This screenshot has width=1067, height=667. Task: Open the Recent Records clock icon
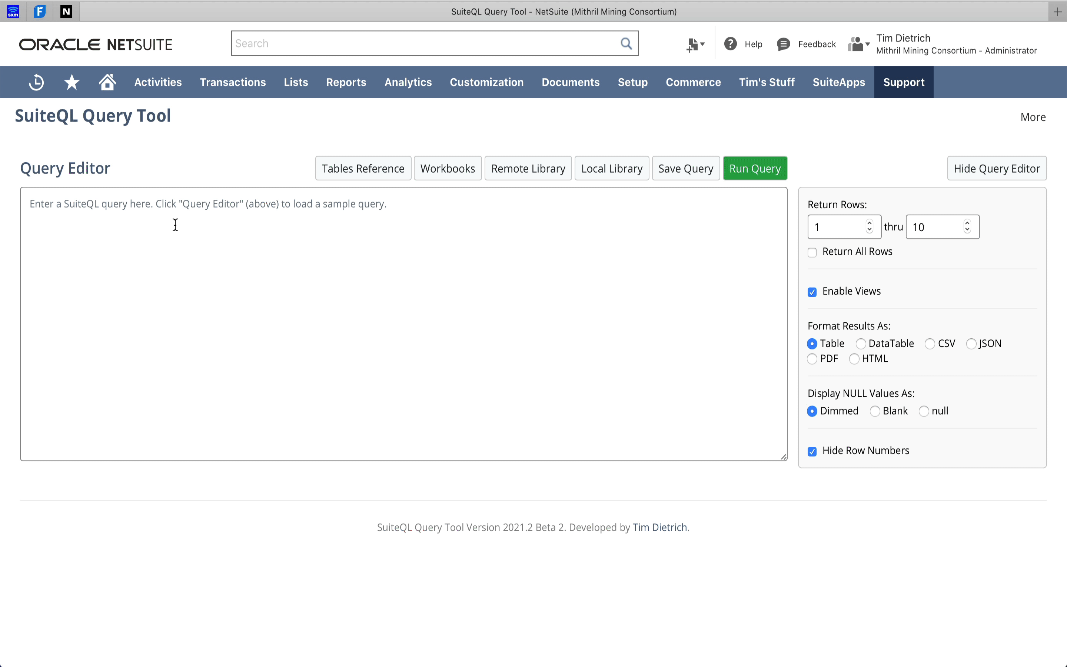tap(36, 82)
